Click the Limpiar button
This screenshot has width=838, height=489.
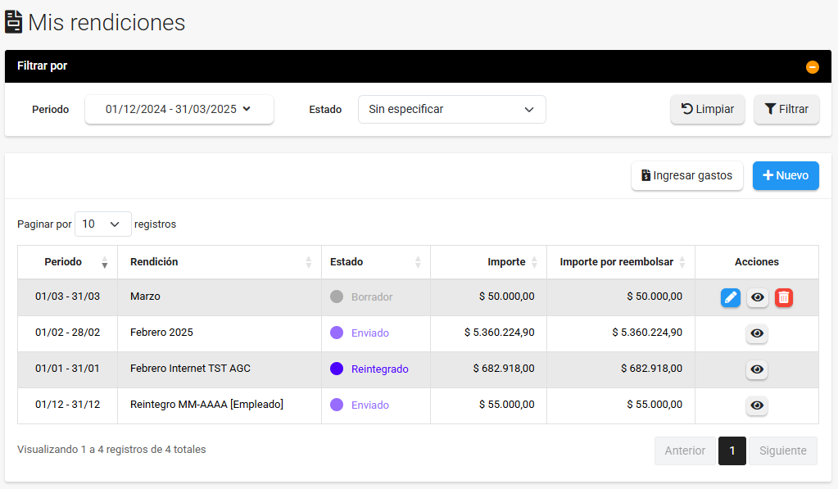(x=708, y=109)
